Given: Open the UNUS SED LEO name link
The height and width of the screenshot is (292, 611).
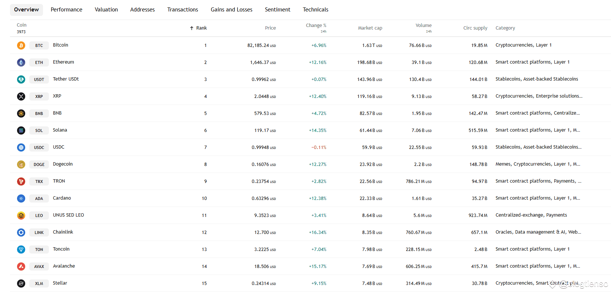Looking at the screenshot, I should pos(68,215).
